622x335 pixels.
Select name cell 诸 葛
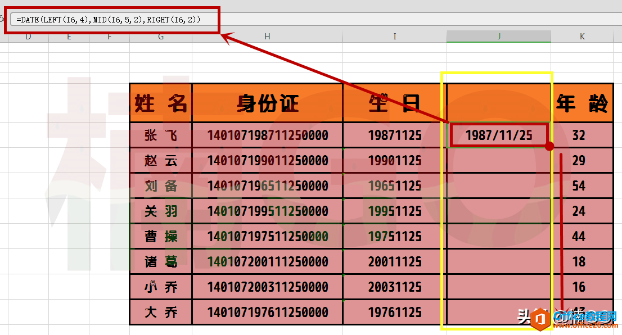(x=161, y=262)
